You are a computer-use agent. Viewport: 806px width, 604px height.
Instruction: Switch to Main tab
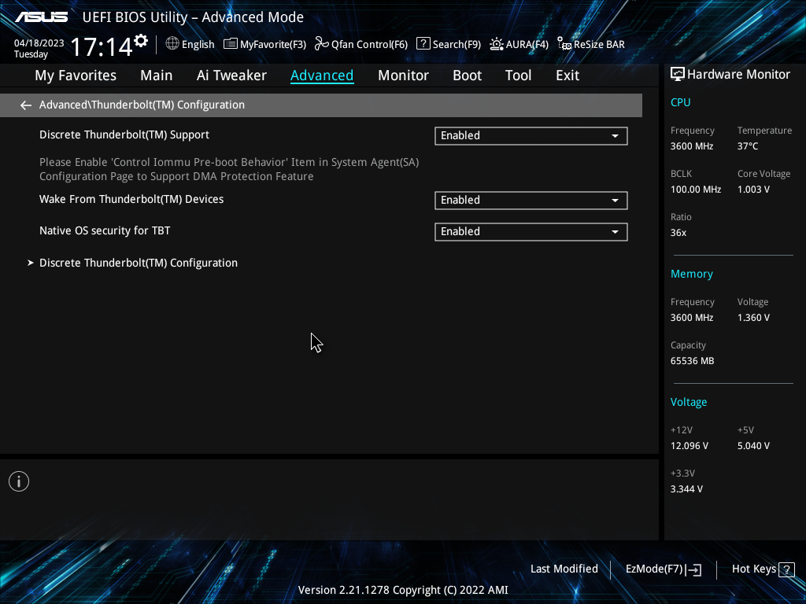(x=157, y=75)
